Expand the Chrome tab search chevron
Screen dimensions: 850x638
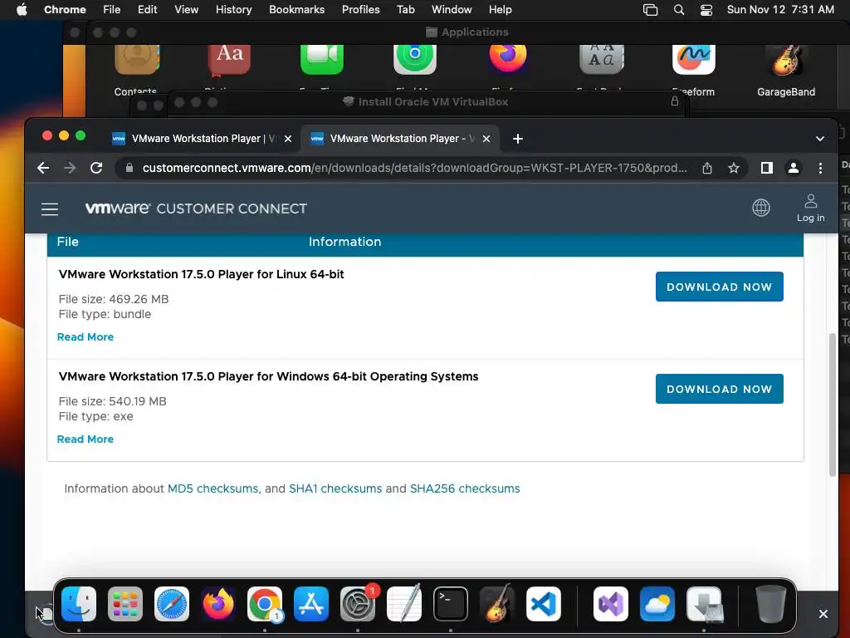[x=819, y=139]
